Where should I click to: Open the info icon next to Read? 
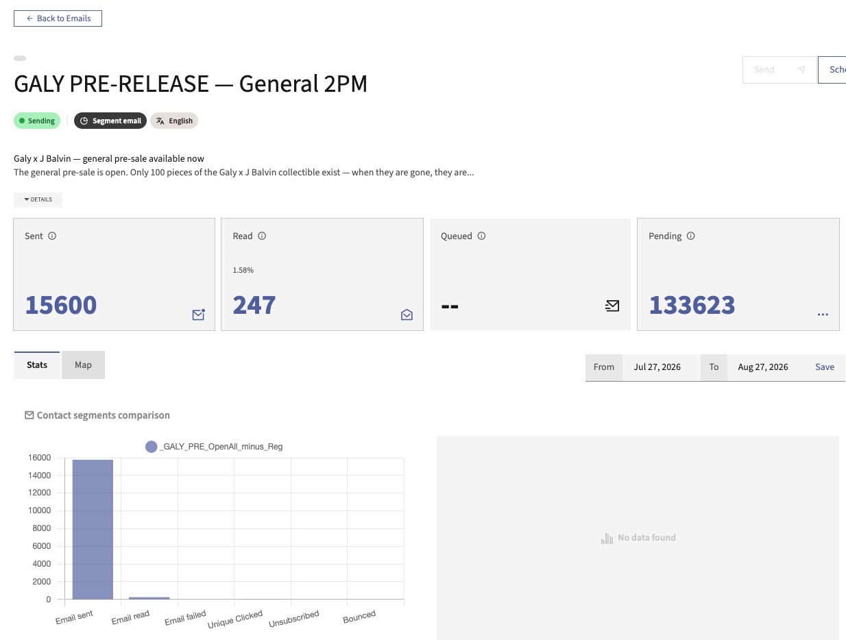point(262,236)
